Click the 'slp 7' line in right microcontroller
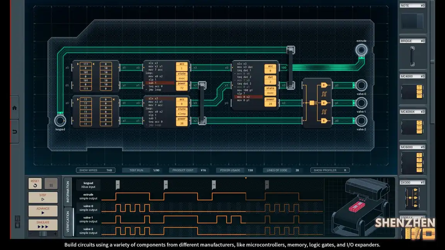 tap(241, 93)
